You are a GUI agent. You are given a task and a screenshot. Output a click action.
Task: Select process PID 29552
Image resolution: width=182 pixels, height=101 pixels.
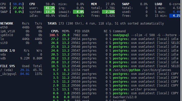click(x=76, y=74)
